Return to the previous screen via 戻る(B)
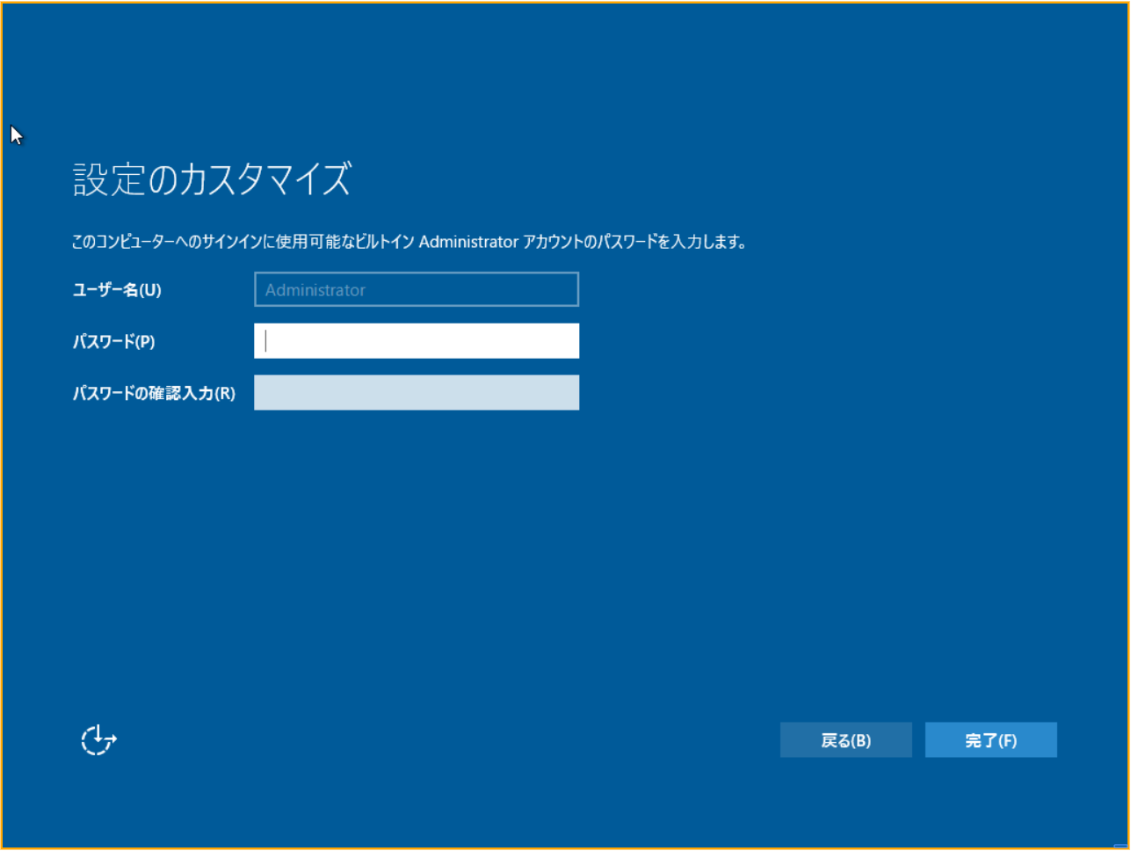 click(x=845, y=739)
